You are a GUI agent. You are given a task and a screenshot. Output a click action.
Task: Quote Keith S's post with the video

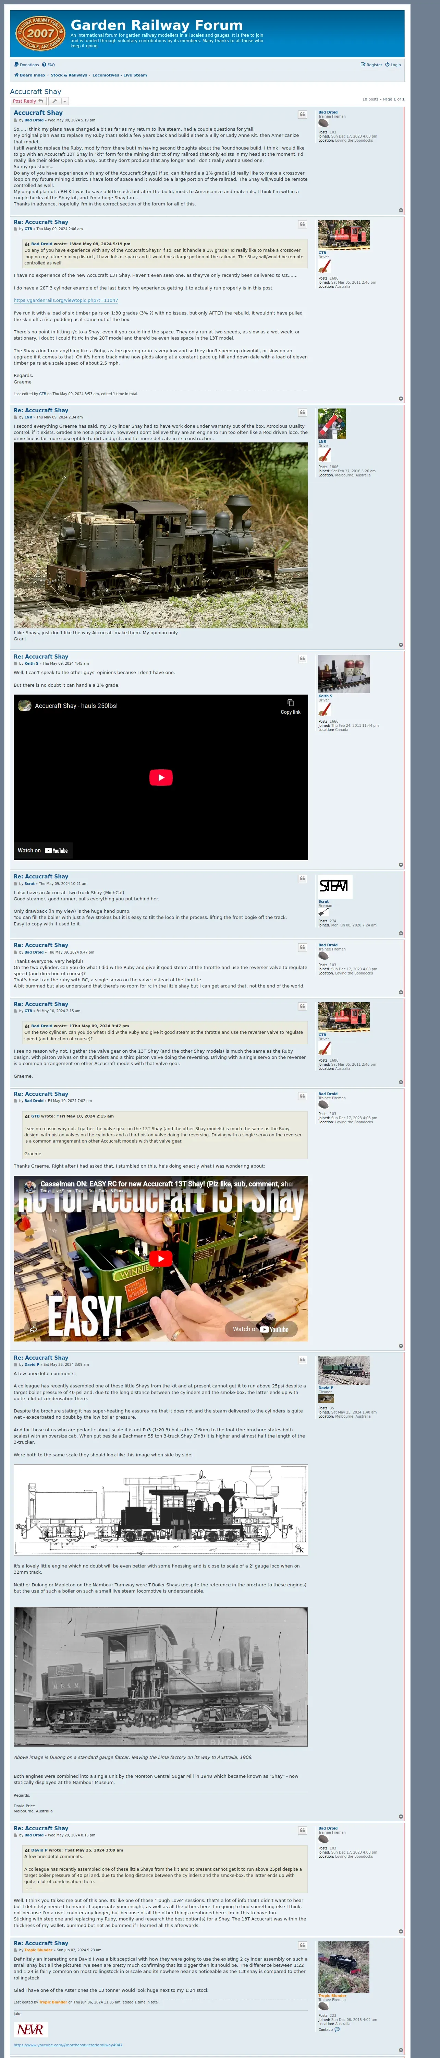click(303, 659)
